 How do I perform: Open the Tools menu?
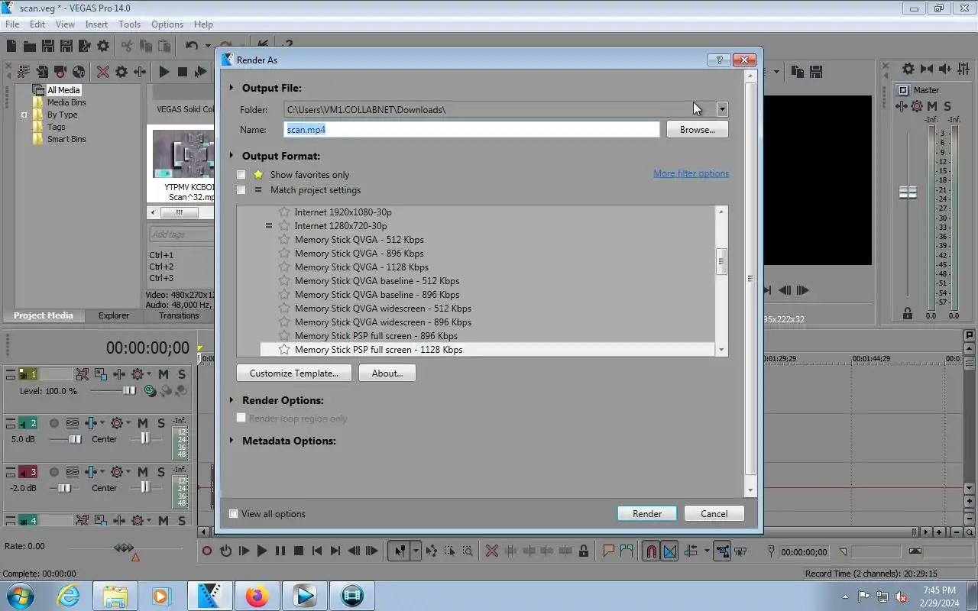tap(129, 24)
